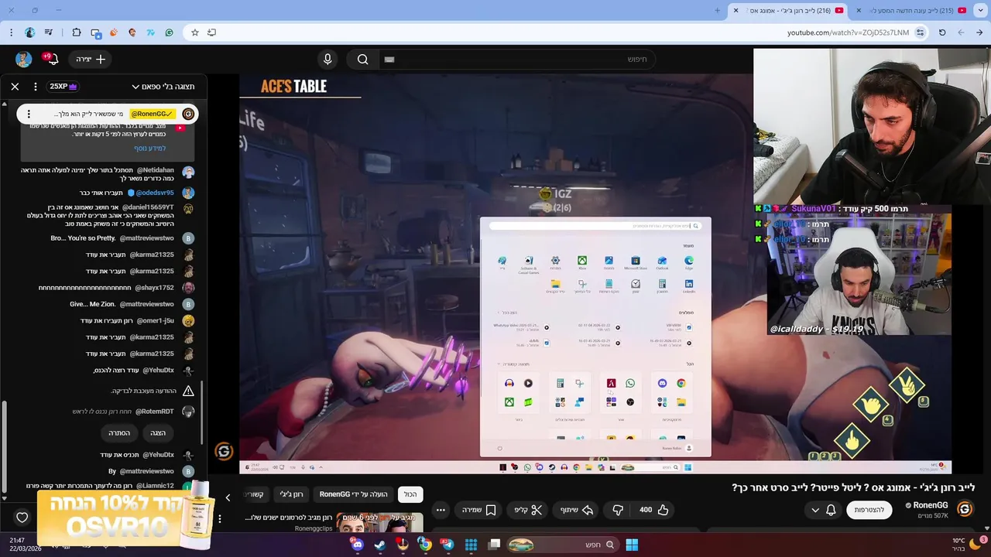The image size is (991, 557).
Task: Click the heart reaction button in chat
Action: point(22,518)
